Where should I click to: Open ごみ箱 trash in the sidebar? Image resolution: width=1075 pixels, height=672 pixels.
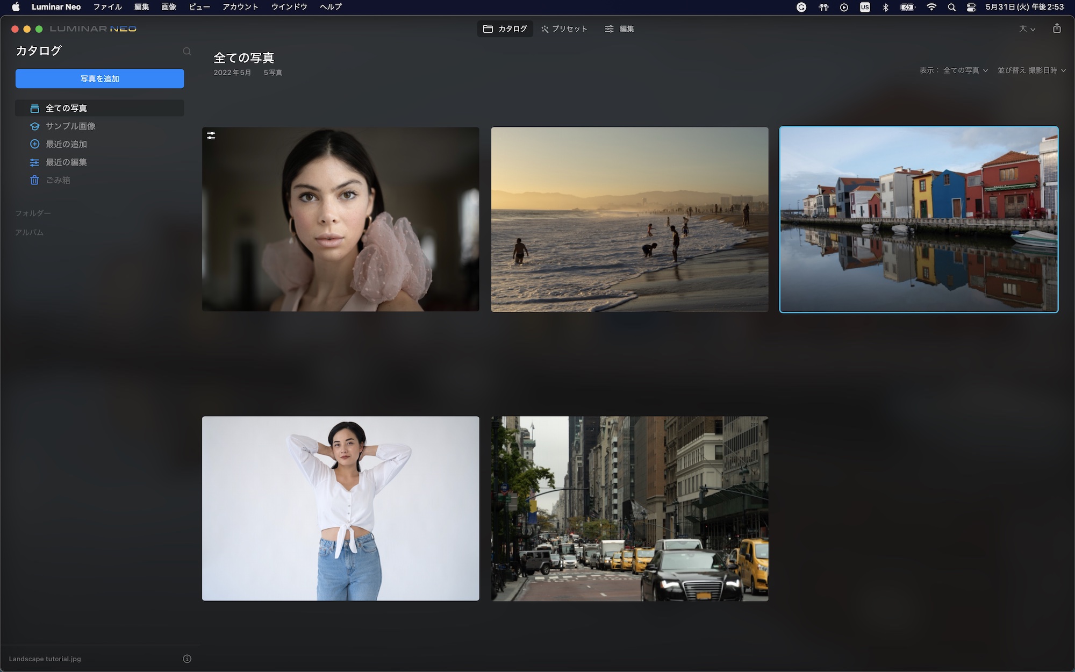58,180
